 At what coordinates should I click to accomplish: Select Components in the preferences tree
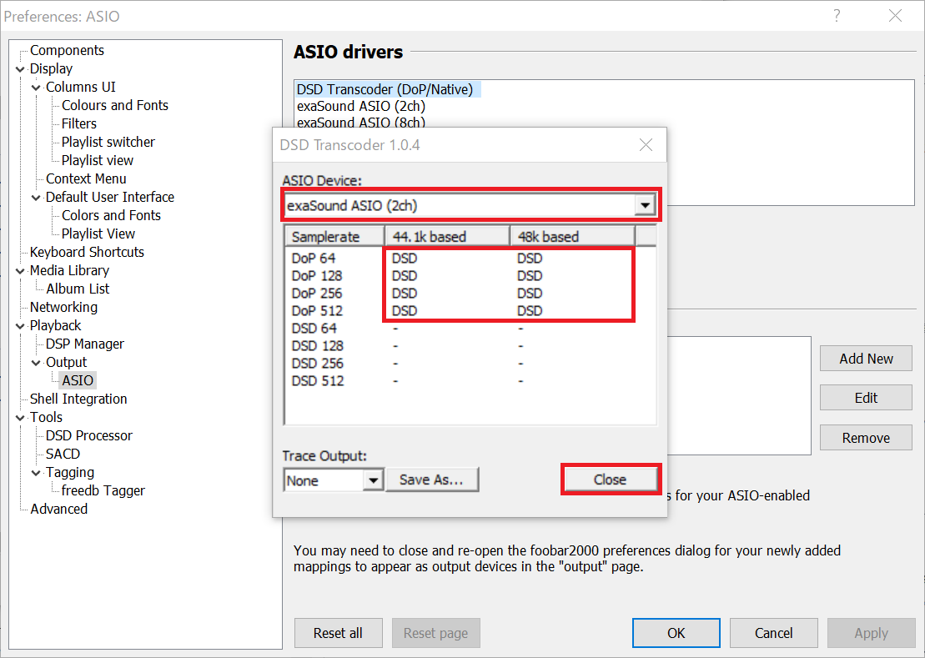(67, 51)
